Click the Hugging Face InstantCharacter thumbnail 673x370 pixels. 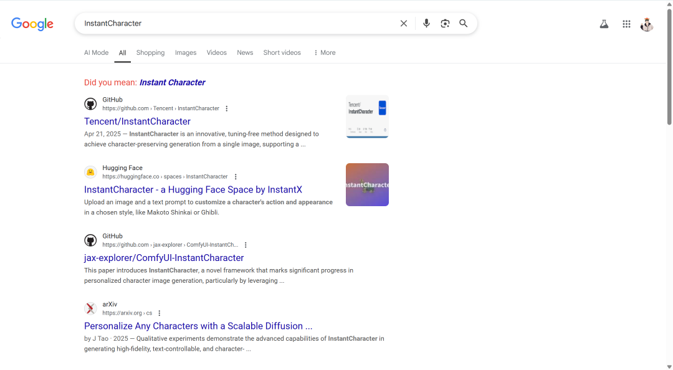coord(368,184)
